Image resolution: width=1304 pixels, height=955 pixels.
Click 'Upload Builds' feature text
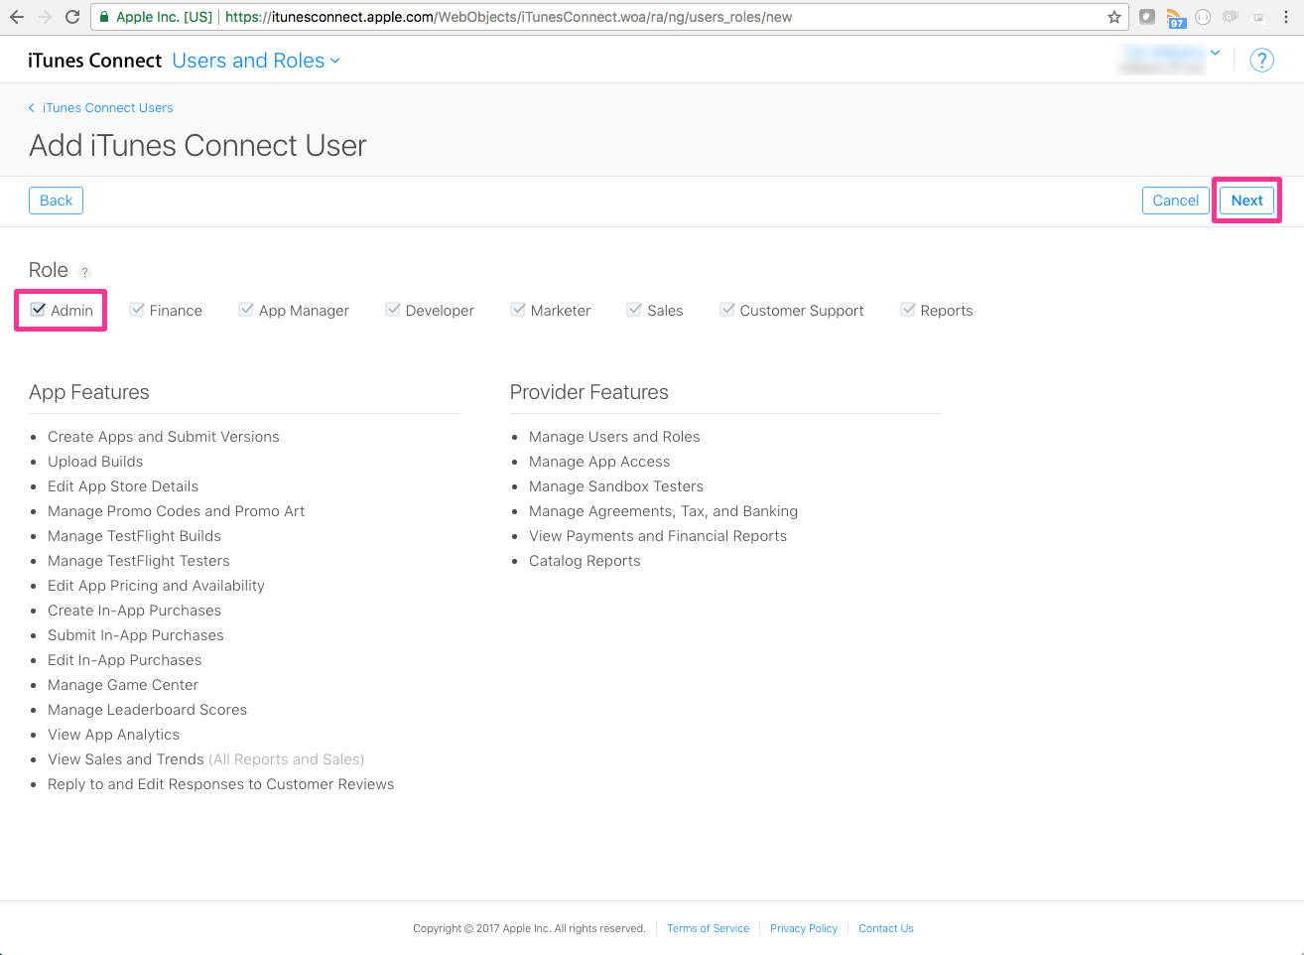click(x=95, y=462)
